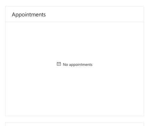Click empty body of the Appointments panel
168x126 pixels.
74,90
